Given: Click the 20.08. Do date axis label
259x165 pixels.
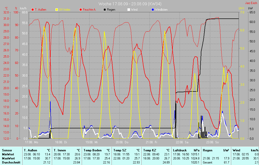Looking at the screenshot, I should pyautogui.click(x=122, y=142).
